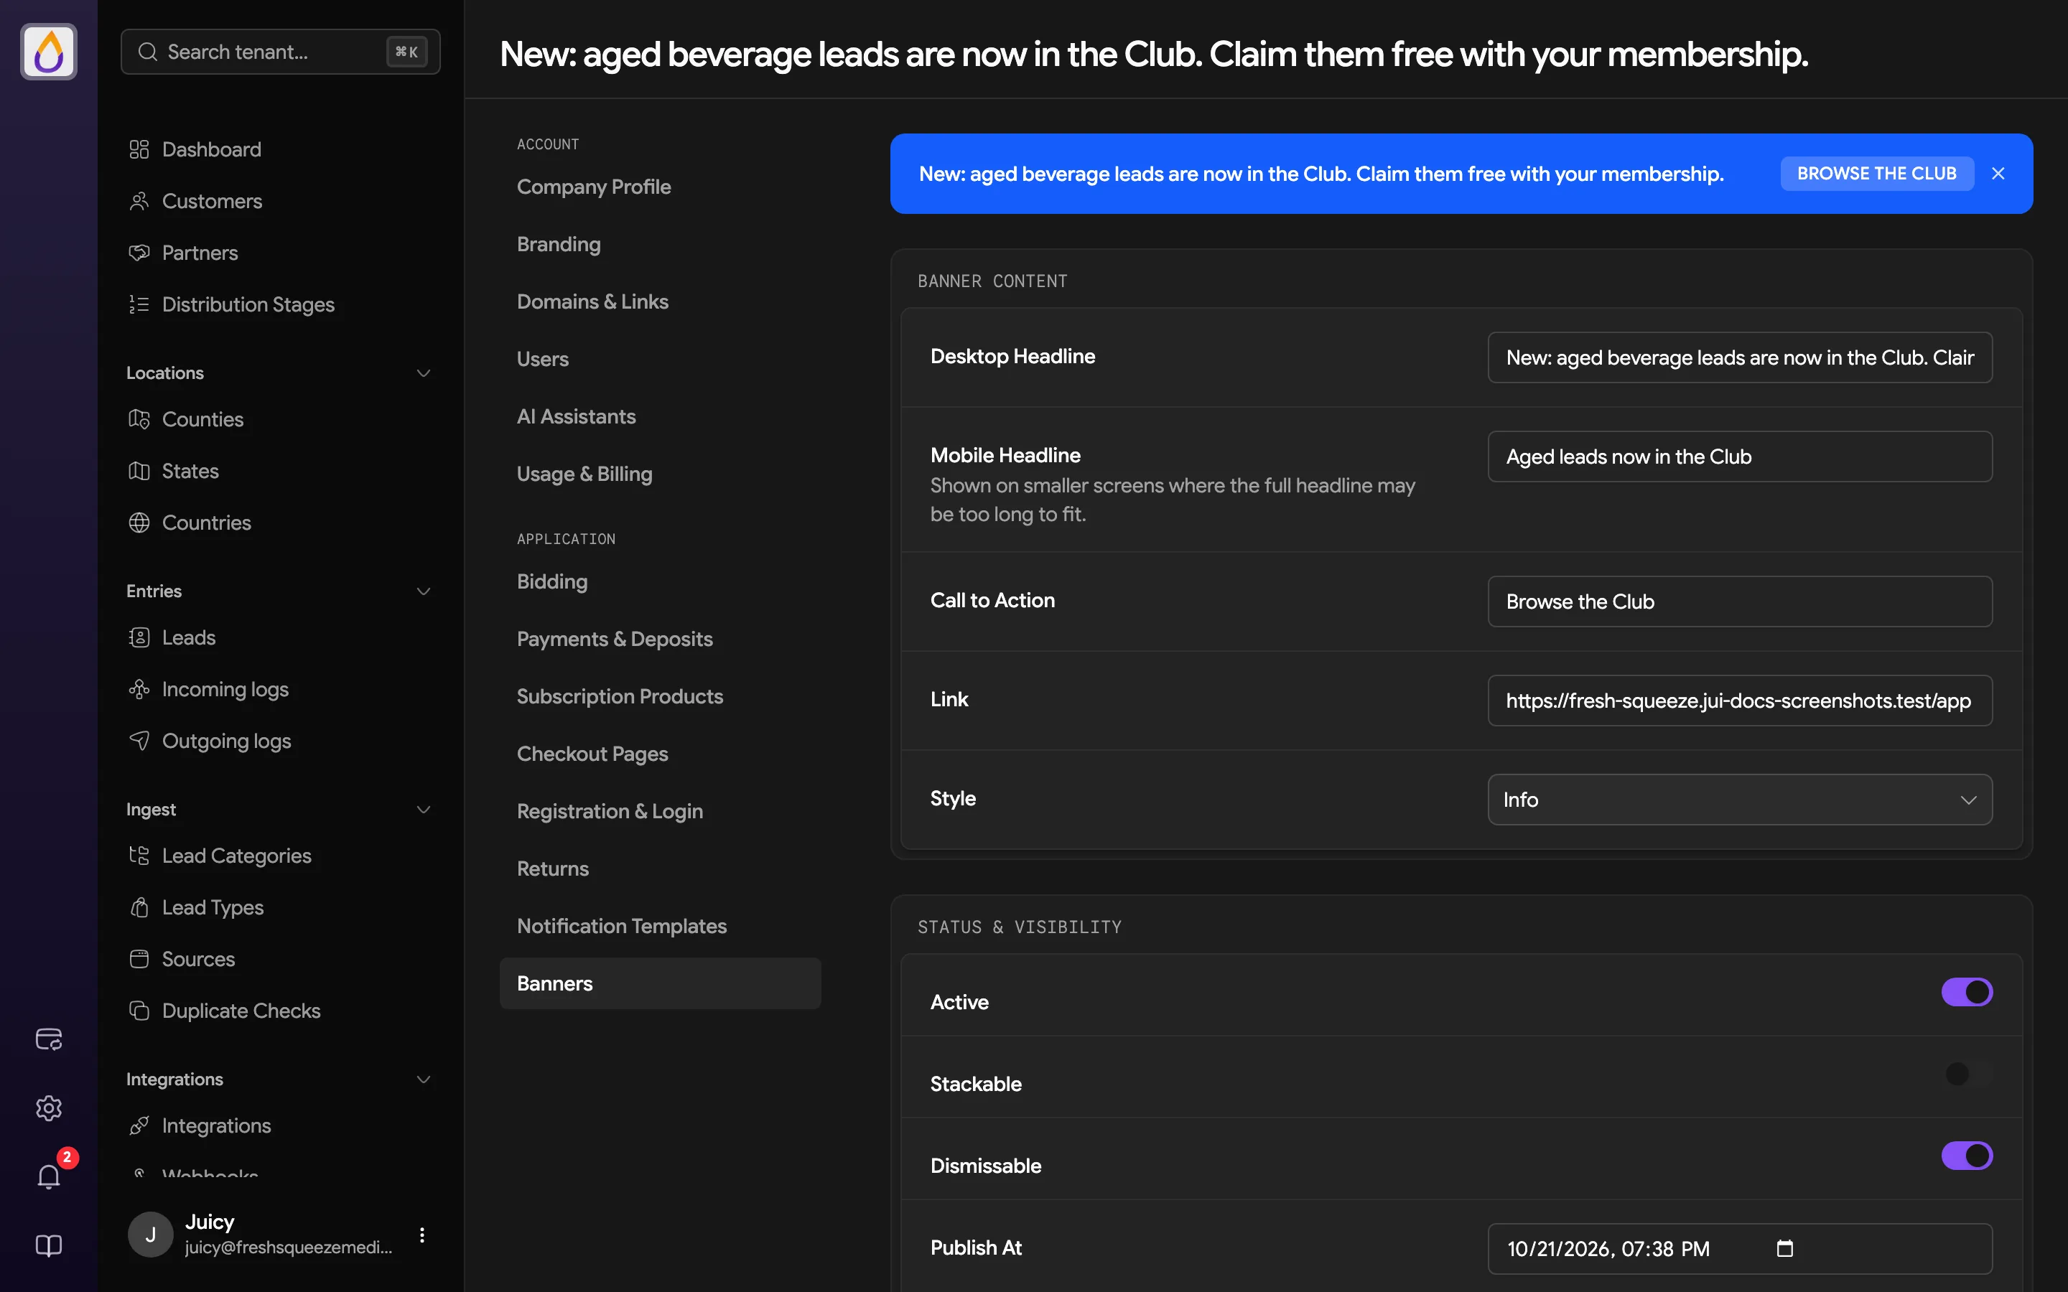The image size is (2068, 1292).
Task: Click the Call to Action input field
Action: coord(1740,601)
